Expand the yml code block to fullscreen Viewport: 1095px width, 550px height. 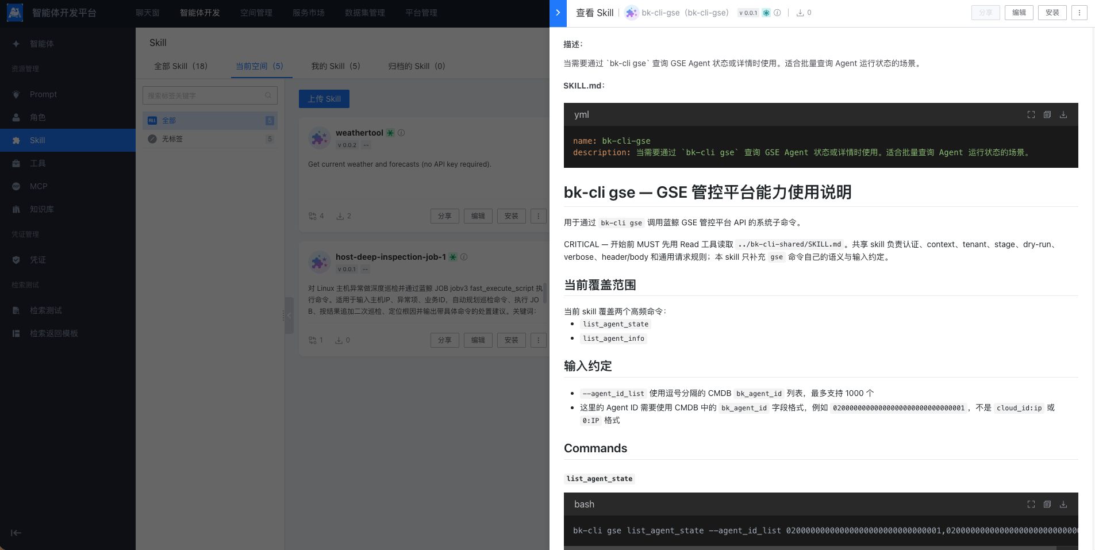(x=1031, y=115)
